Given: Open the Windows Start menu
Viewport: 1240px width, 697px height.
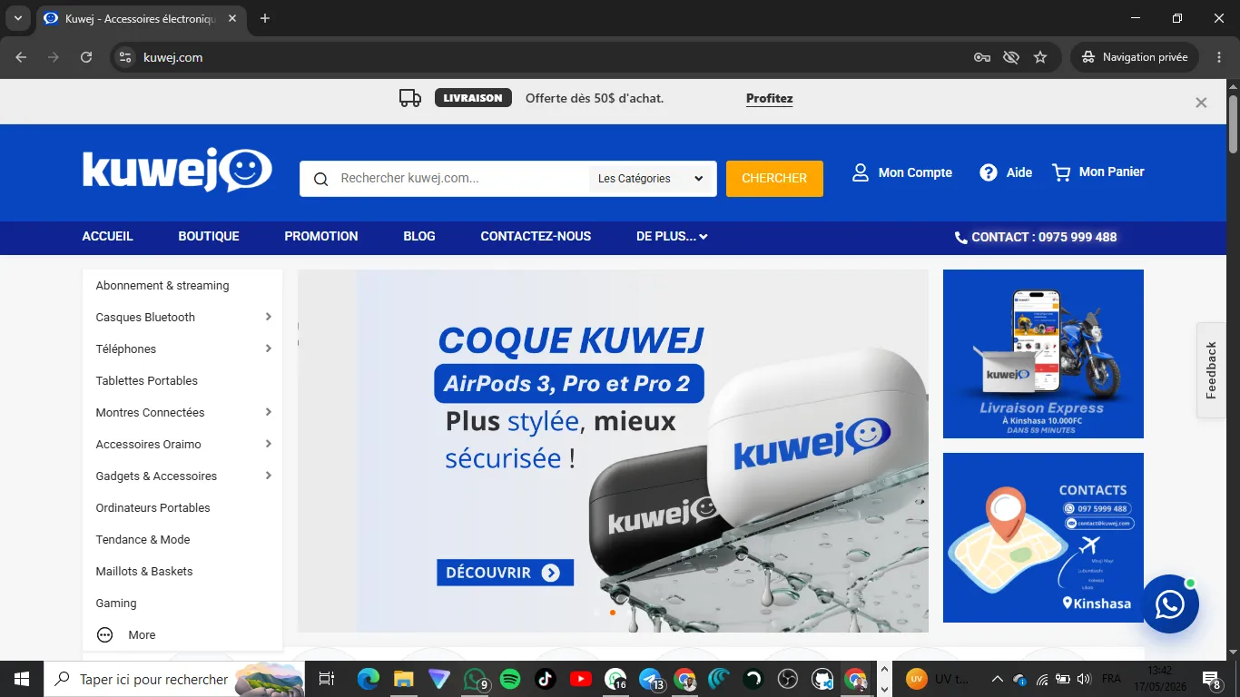Looking at the screenshot, I should [x=22, y=679].
